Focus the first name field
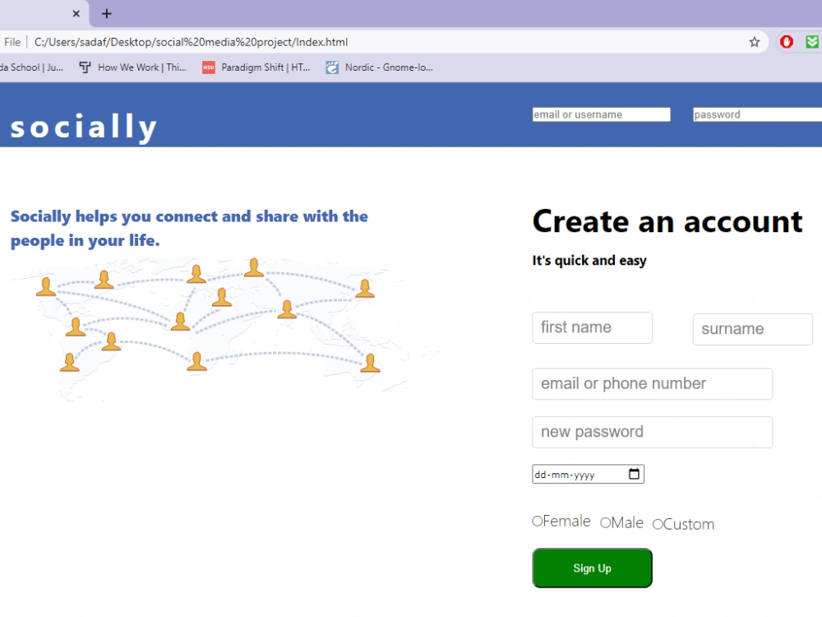This screenshot has width=822, height=617. [x=592, y=328]
